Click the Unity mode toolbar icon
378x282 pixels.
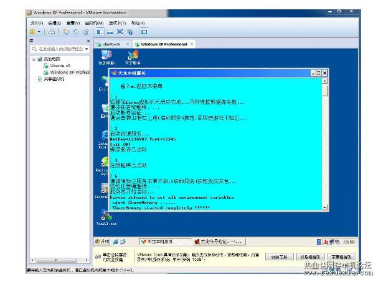point(130,32)
